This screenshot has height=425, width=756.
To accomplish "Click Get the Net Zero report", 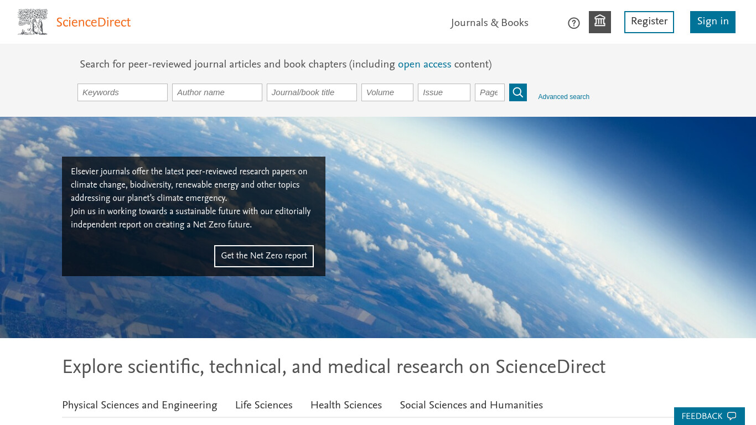I will click(x=264, y=256).
